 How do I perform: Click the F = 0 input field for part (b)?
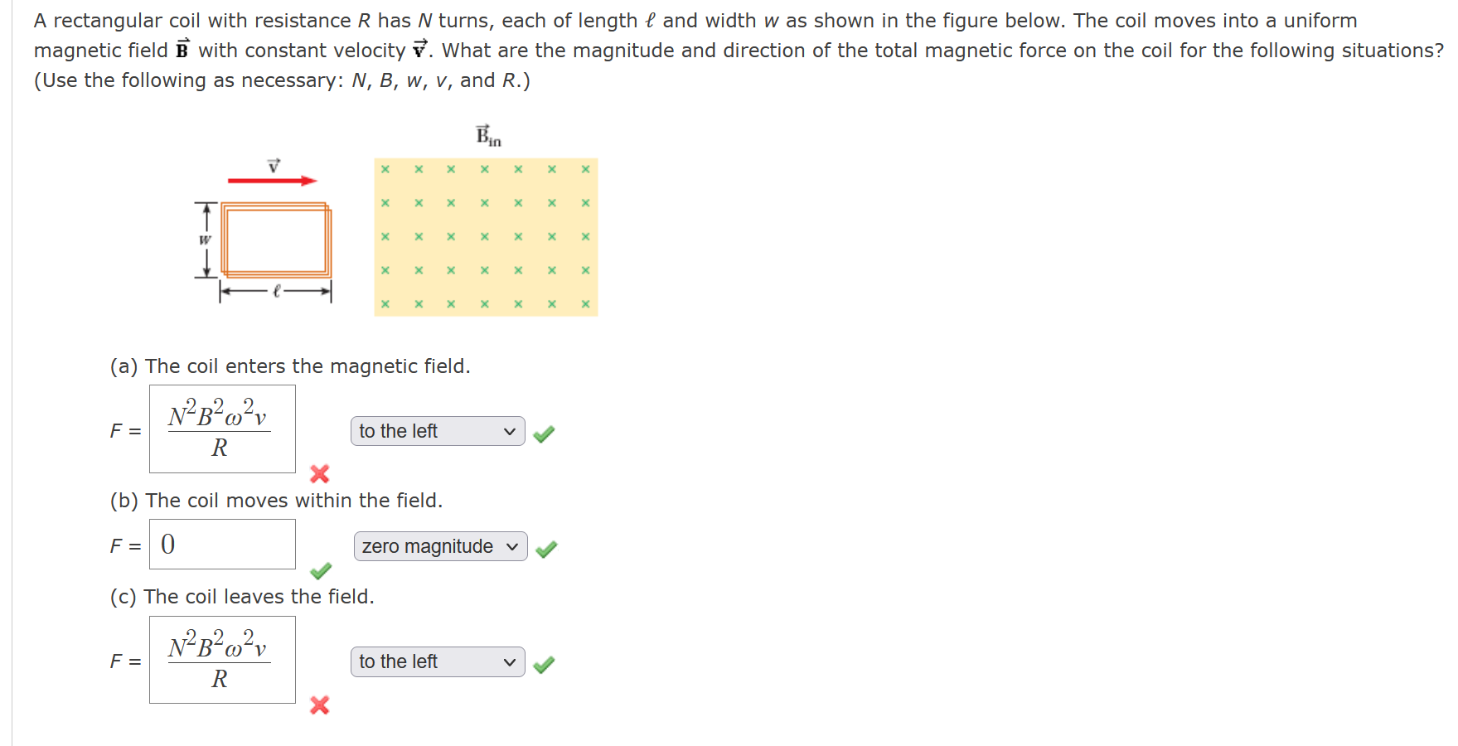pyautogui.click(x=222, y=545)
